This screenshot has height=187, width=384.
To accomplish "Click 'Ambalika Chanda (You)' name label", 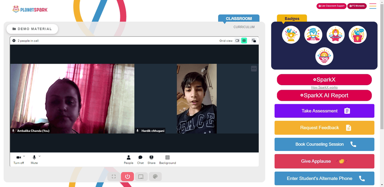I will point(33,131).
